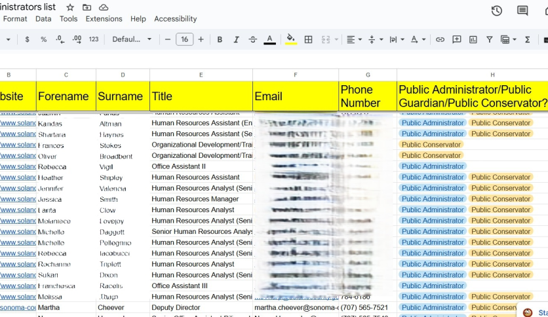Select the Title header cell
Image resolution: width=548 pixels, height=317 pixels.
pos(201,96)
